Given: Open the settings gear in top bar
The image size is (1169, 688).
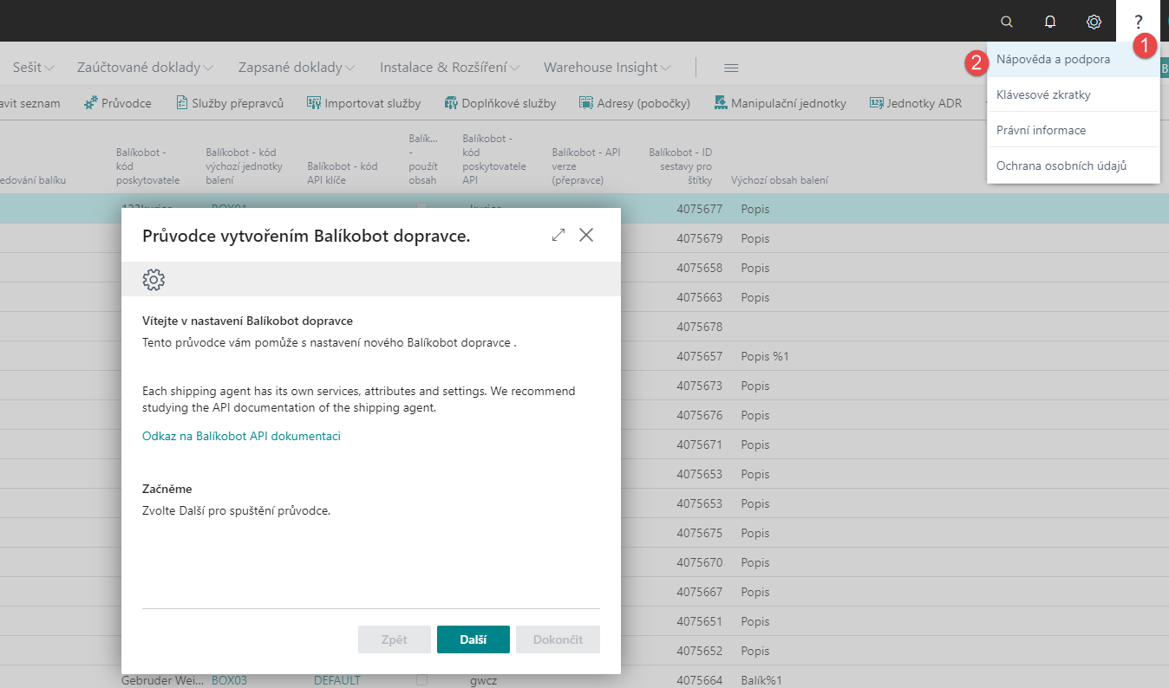Looking at the screenshot, I should (1094, 22).
